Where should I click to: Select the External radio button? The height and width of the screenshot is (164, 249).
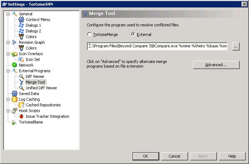pos(133,34)
